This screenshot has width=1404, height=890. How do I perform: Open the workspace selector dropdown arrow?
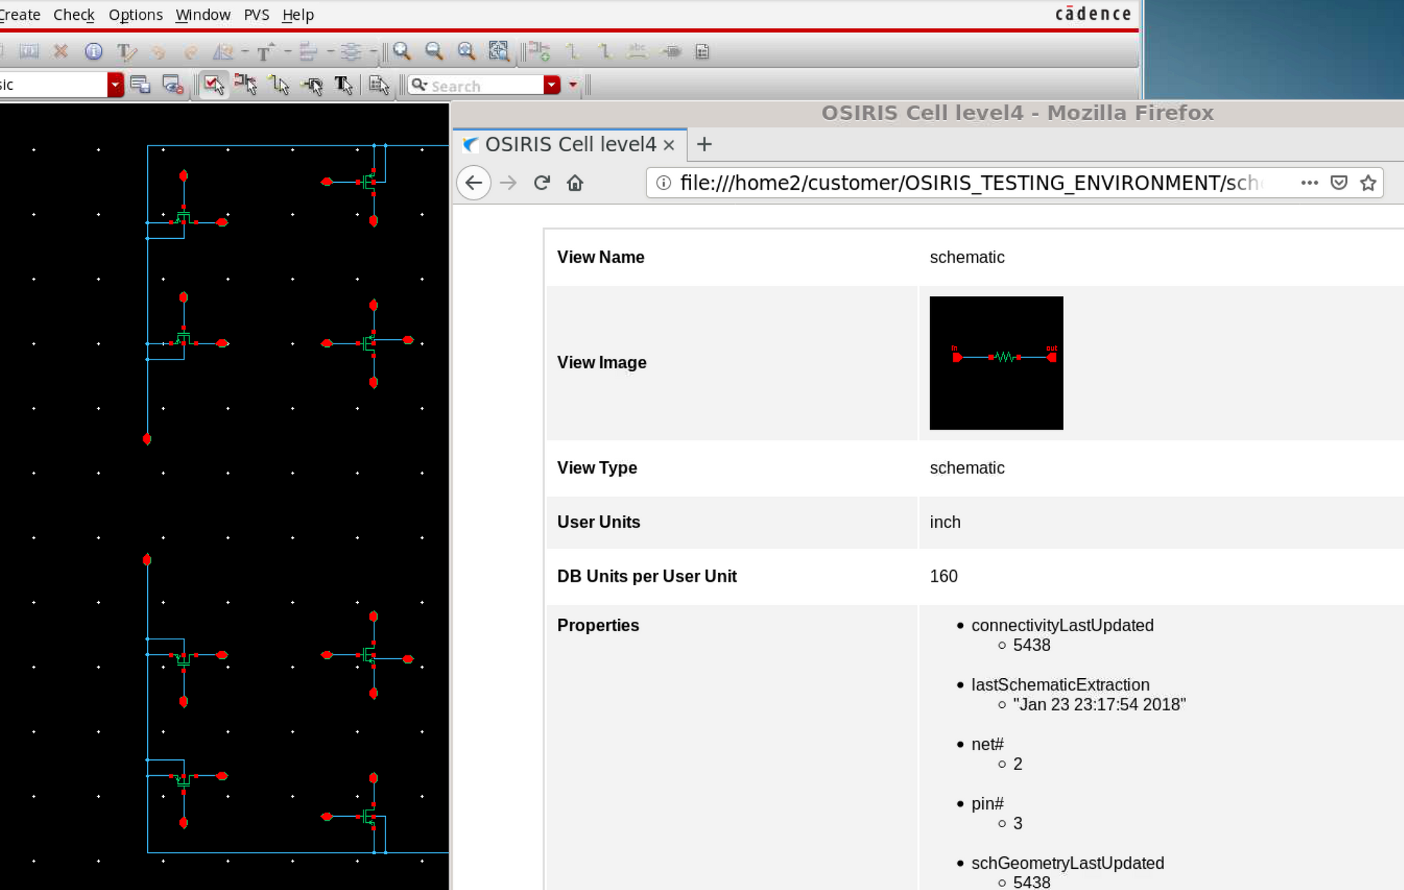pos(116,85)
